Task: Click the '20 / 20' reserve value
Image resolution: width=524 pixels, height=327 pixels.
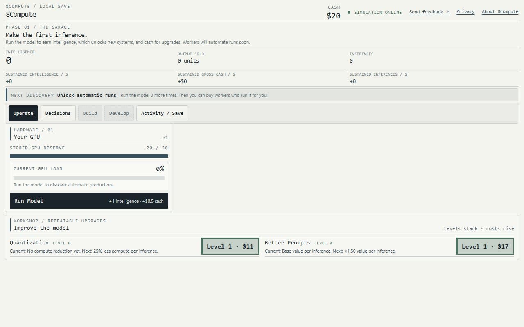Action: tap(157, 148)
